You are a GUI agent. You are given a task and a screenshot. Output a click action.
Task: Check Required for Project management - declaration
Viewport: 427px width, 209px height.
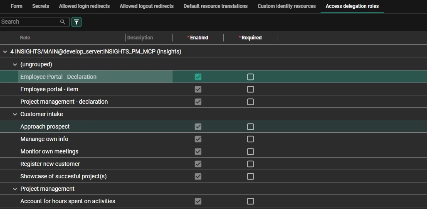coord(250,102)
